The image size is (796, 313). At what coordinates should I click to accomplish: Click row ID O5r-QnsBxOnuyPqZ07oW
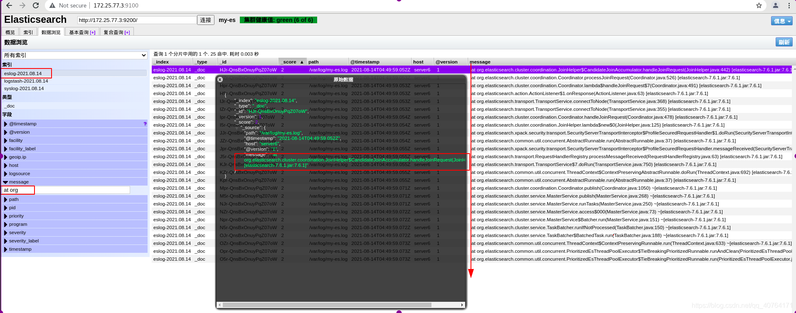(x=248, y=259)
